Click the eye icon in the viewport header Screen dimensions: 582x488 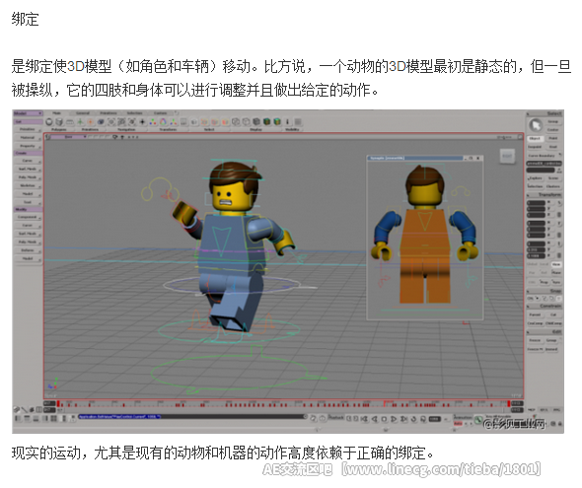pyautogui.click(x=122, y=137)
